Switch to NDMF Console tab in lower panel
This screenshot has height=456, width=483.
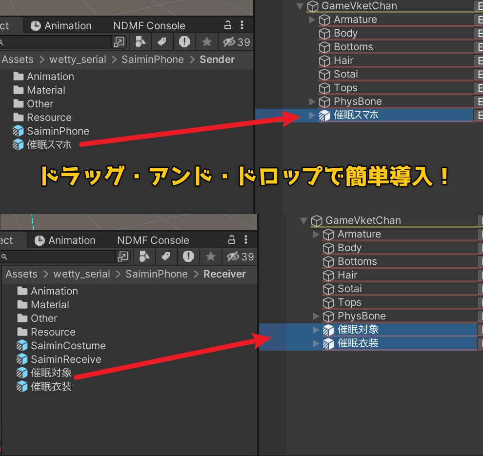click(x=153, y=240)
